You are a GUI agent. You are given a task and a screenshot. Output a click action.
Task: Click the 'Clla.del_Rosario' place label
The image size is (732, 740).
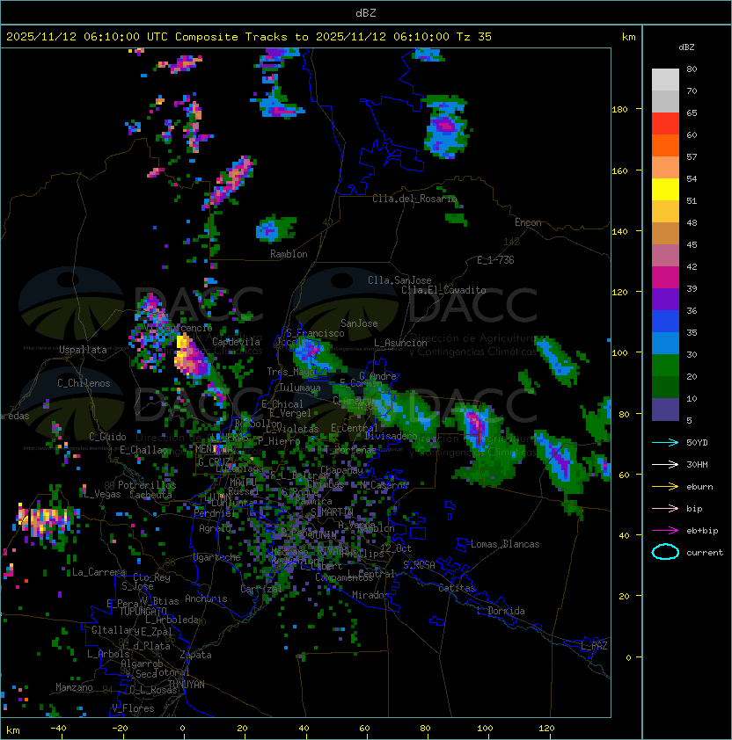pyautogui.click(x=414, y=199)
